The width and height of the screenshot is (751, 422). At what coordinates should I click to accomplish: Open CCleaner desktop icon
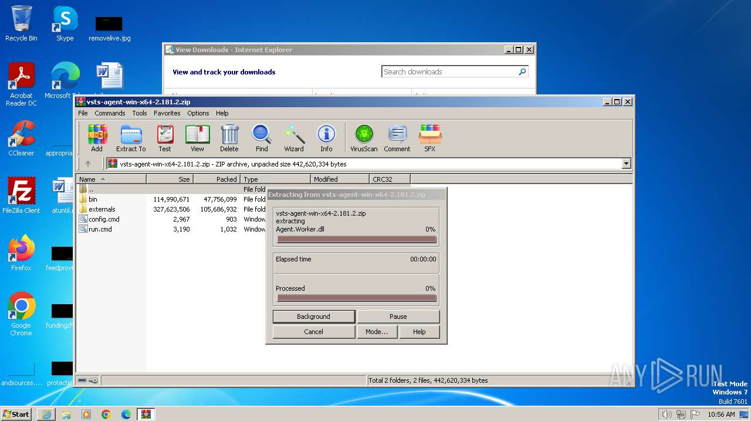(21, 138)
